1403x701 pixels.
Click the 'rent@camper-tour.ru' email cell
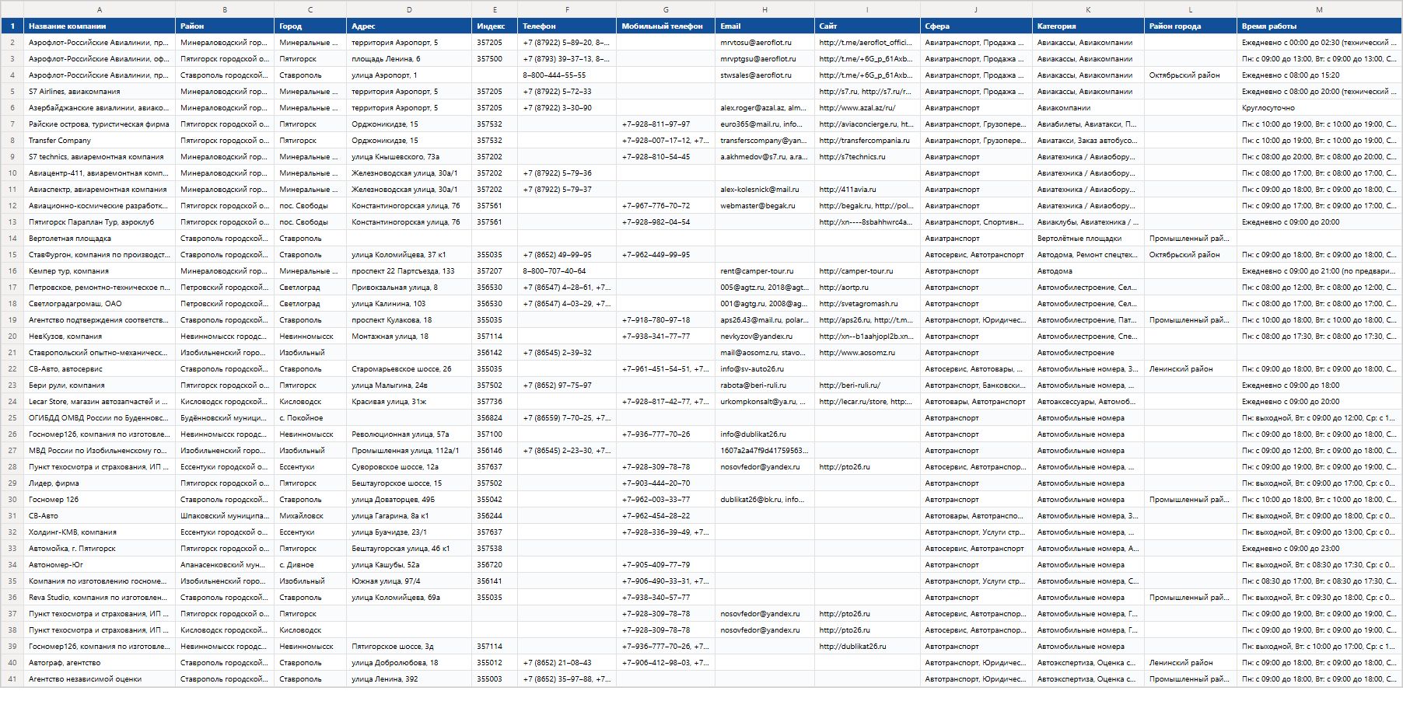764,271
